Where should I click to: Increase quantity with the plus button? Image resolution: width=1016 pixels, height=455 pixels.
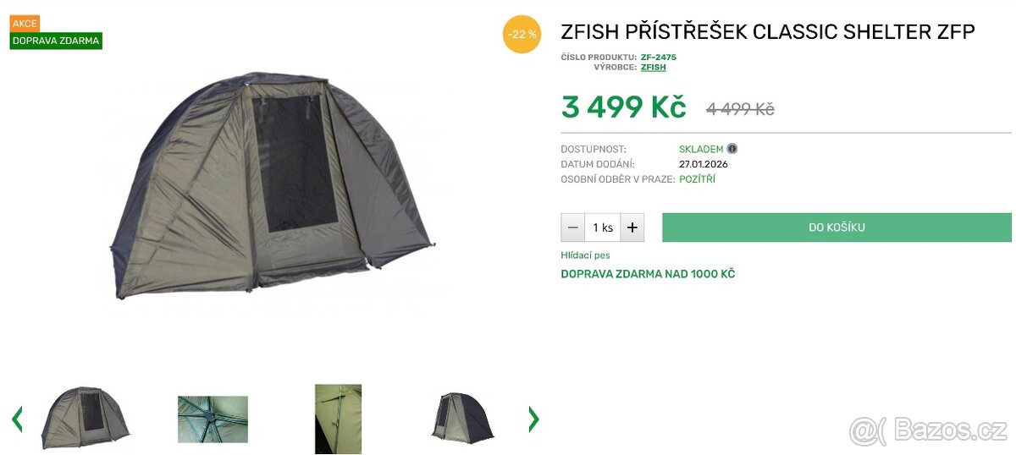tap(632, 227)
